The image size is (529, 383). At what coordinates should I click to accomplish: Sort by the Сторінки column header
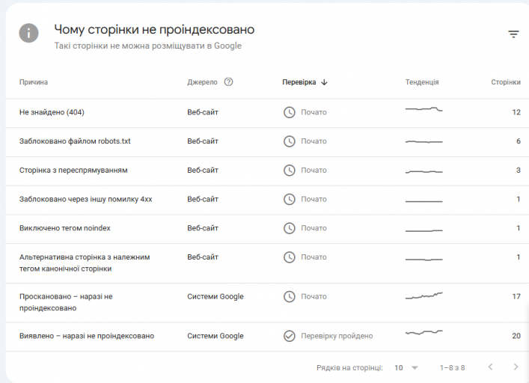pyautogui.click(x=506, y=82)
